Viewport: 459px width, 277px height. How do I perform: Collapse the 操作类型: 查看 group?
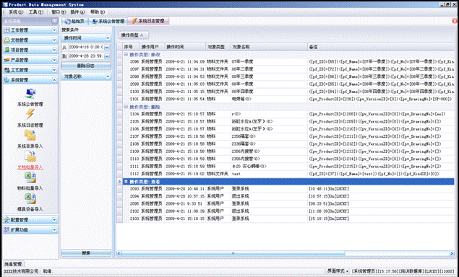(126, 182)
